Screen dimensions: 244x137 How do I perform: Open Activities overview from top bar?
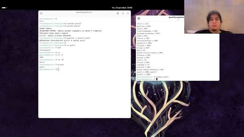tap(4, 8)
